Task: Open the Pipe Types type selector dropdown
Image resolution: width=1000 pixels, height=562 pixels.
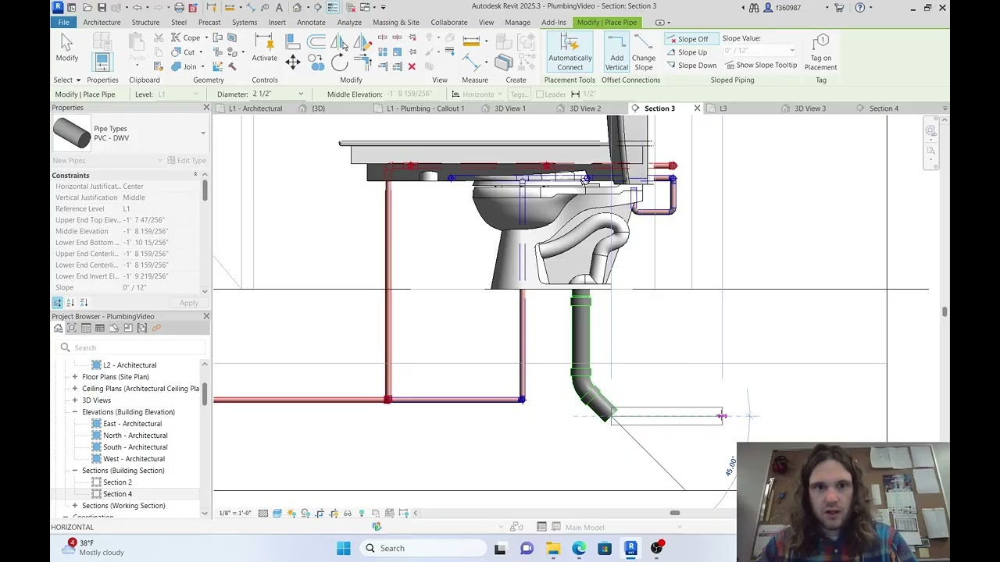Action: 202,133
